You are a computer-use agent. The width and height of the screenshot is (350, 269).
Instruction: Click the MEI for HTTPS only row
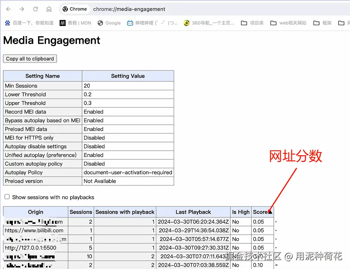[88, 138]
